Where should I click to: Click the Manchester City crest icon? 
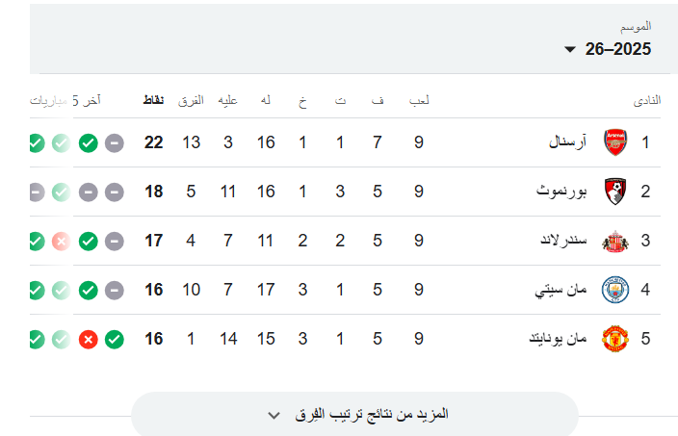coord(614,289)
